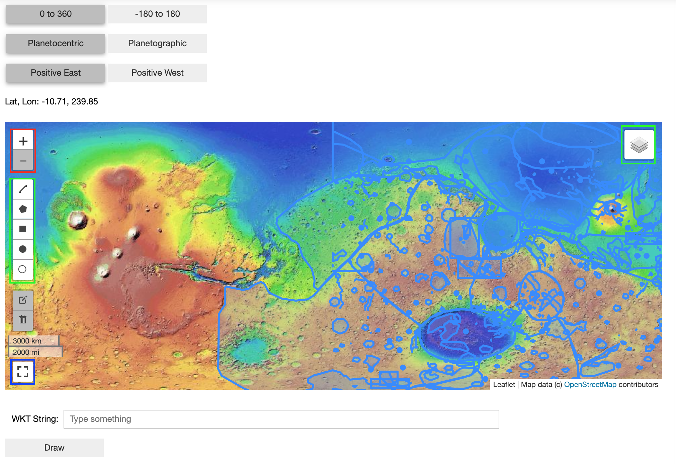Toggle fullscreen map view
Image resolution: width=676 pixels, height=464 pixels.
click(x=23, y=372)
